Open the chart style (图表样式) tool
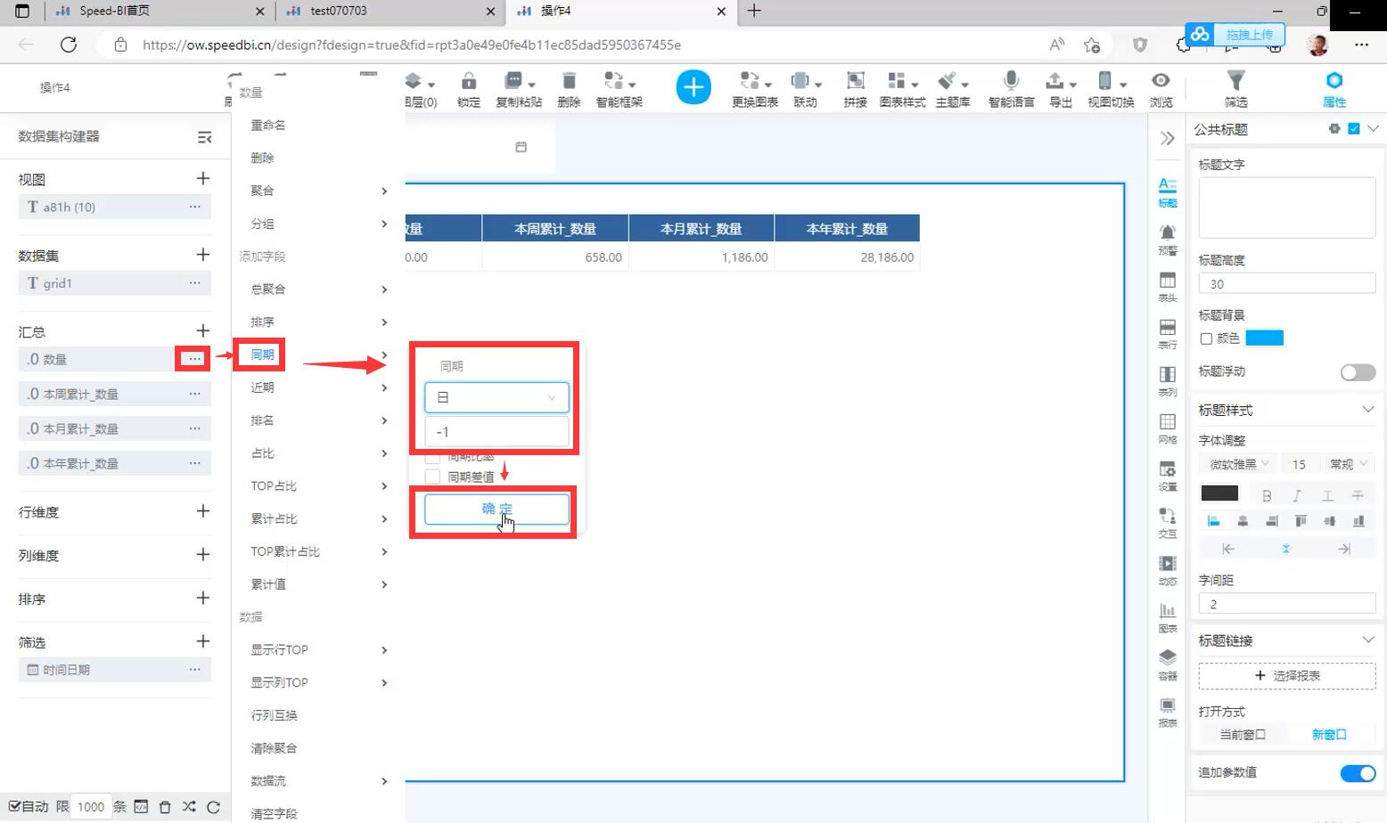1387x823 pixels. (x=902, y=88)
